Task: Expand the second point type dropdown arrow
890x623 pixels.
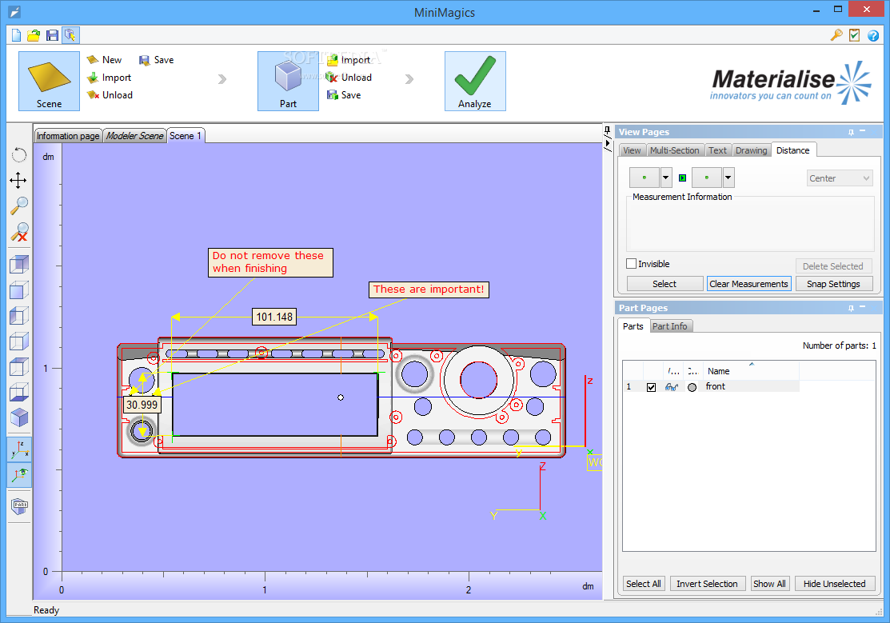Action: click(728, 178)
